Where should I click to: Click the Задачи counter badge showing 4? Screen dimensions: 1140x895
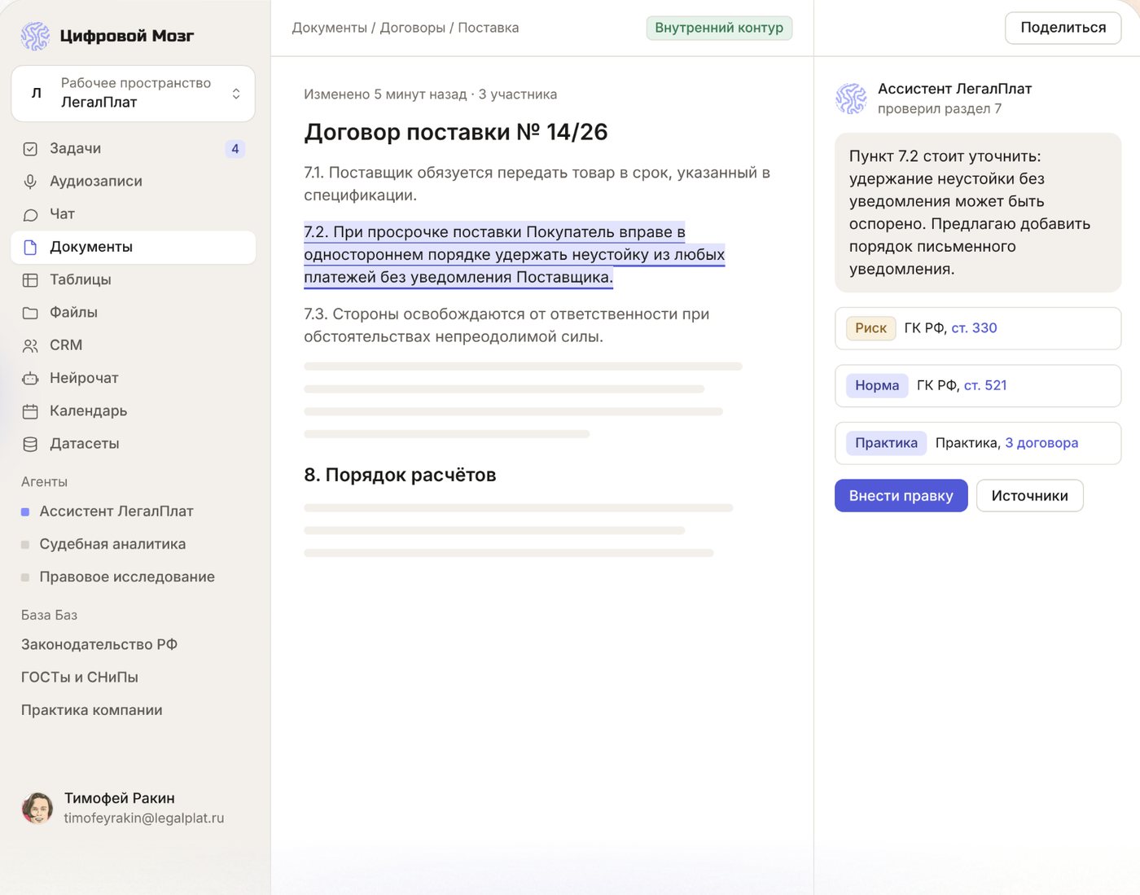pos(235,149)
